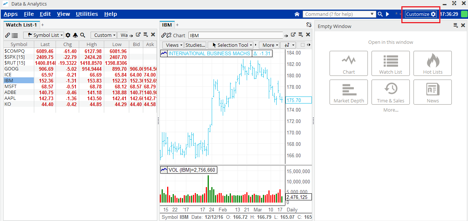The width and height of the screenshot is (468, 221).
Task: Click the broken link icon beside Chart label
Action: pos(168,35)
